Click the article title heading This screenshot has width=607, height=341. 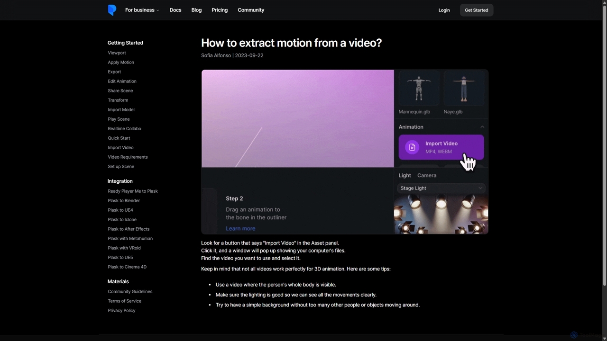[x=291, y=43]
